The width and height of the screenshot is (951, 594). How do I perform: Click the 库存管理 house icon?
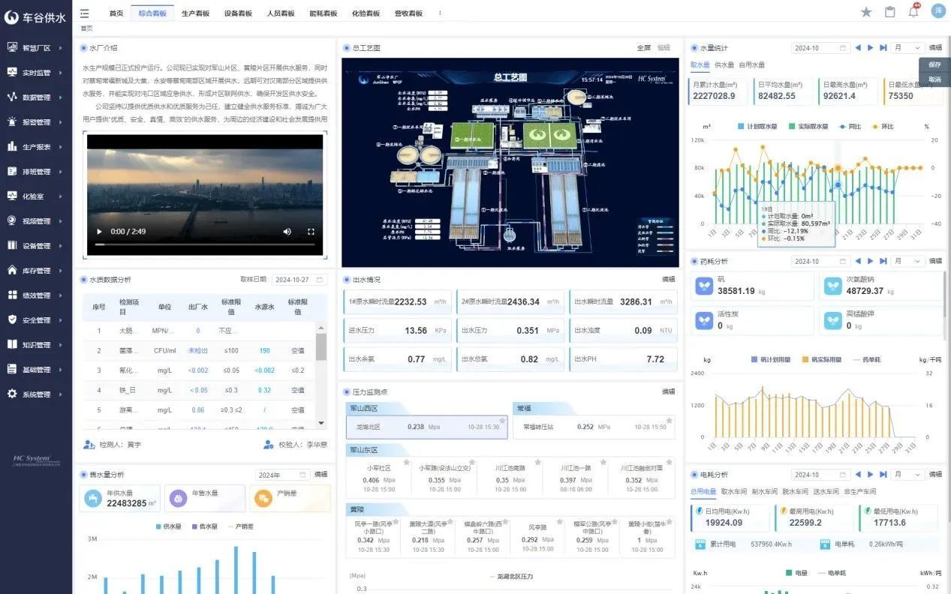point(12,270)
